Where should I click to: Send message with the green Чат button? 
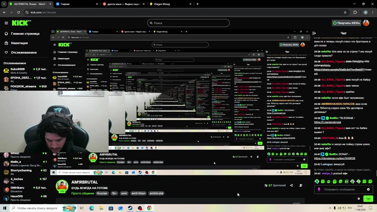tap(368, 198)
